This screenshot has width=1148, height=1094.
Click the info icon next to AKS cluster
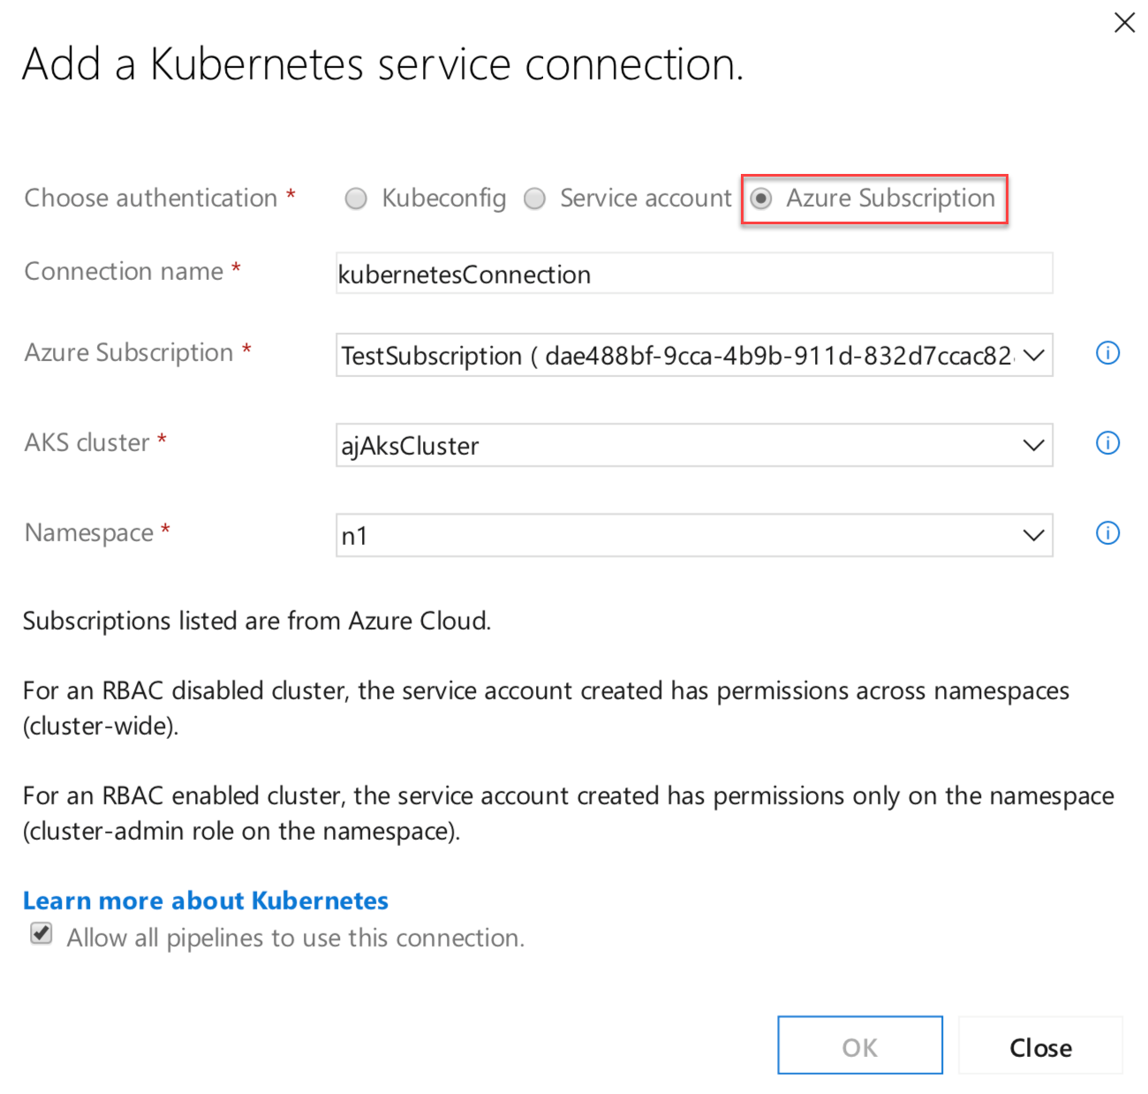click(x=1106, y=443)
